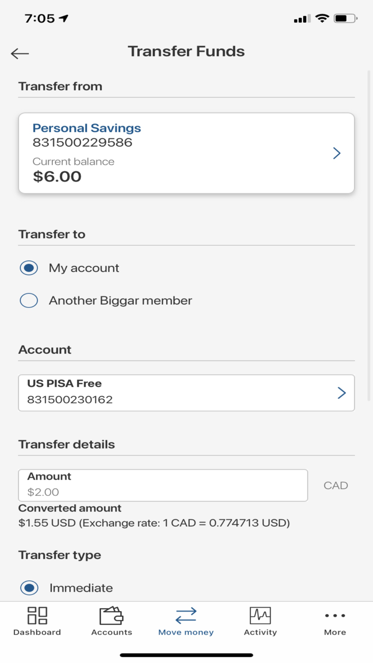Open the Dashboard grid icon

[x=37, y=615]
